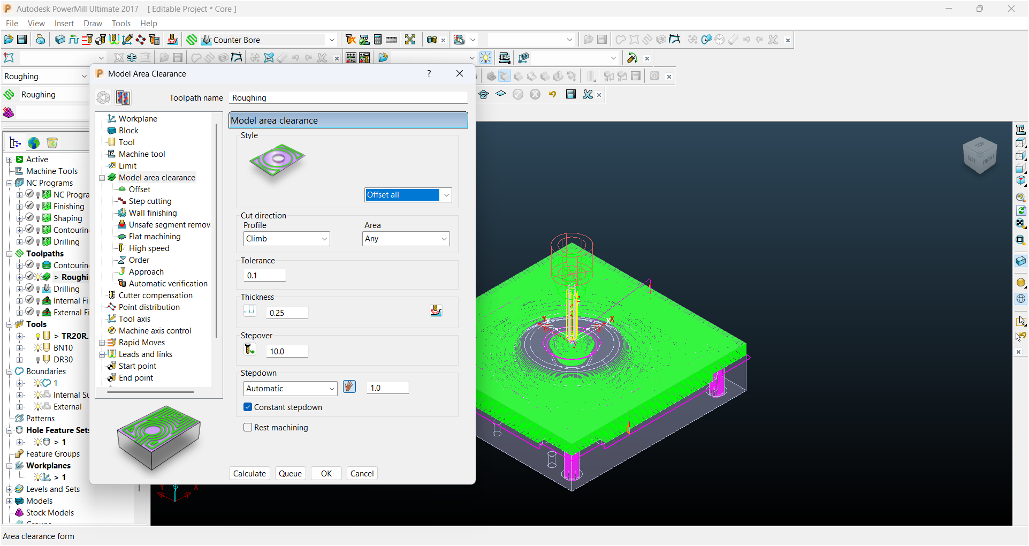1029x546 pixels.
Task: Open the Draw menu
Action: pos(93,24)
